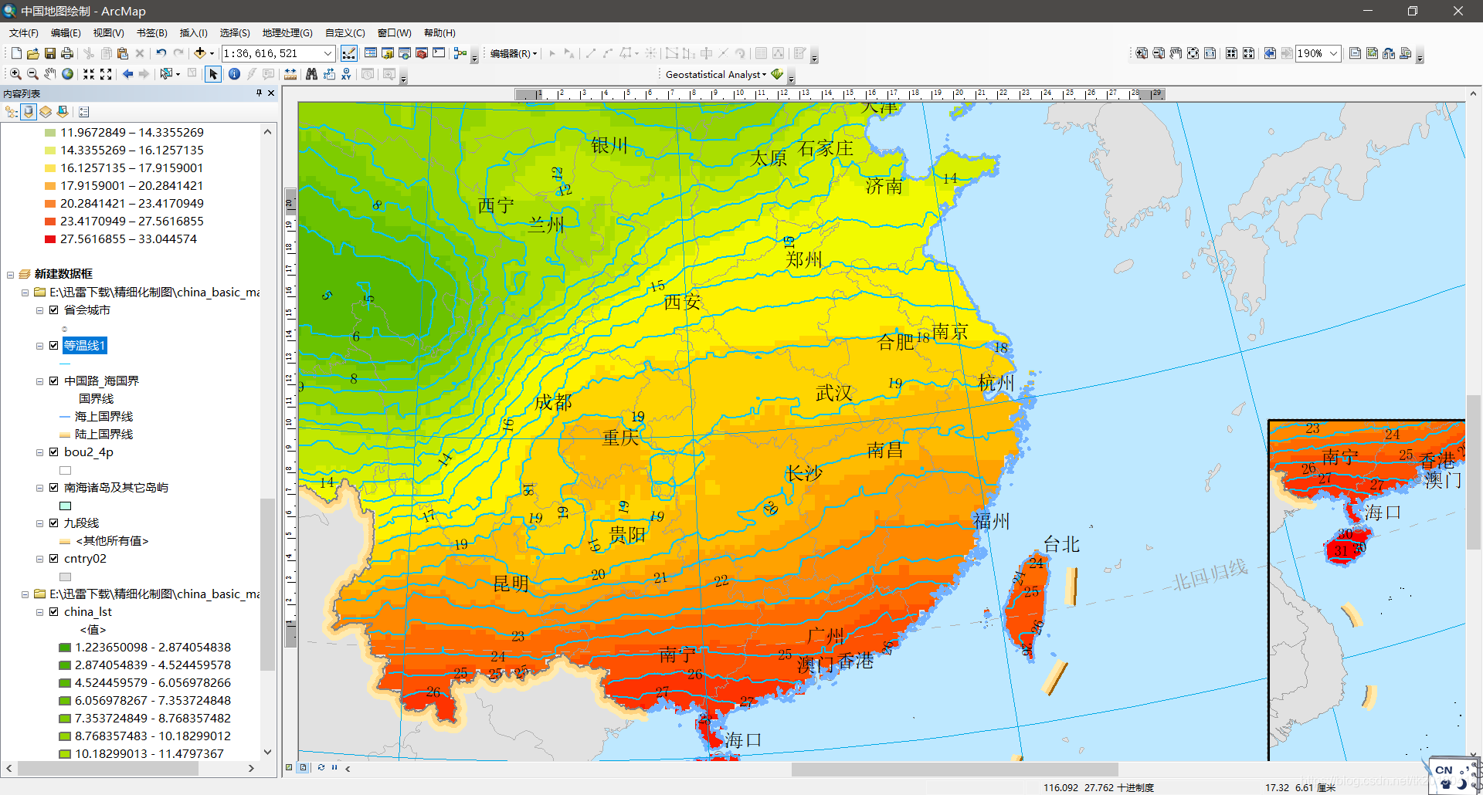Collapse the 九段线 layer legend
Screen dimensions: 1483x795
[39, 523]
